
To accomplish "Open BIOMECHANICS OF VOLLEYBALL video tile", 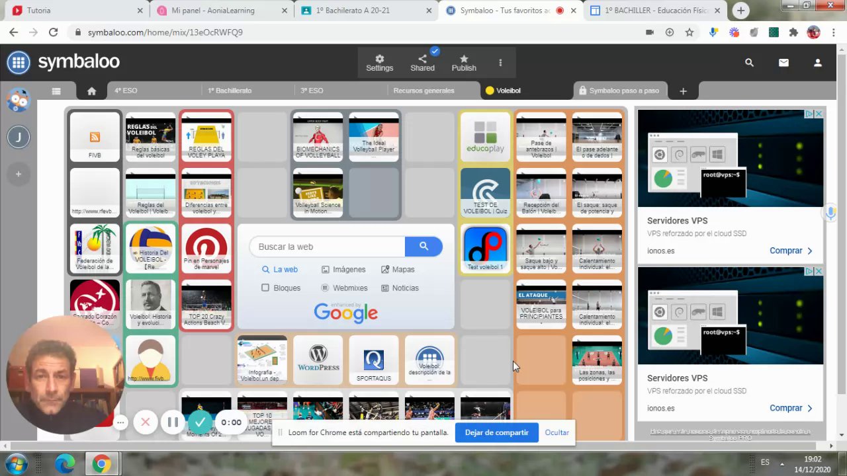I will pyautogui.click(x=318, y=137).
